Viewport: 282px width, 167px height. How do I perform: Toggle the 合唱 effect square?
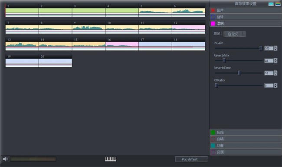213,139
